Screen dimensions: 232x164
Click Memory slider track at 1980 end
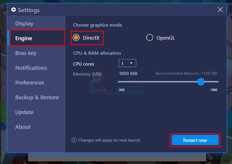pos(217,82)
